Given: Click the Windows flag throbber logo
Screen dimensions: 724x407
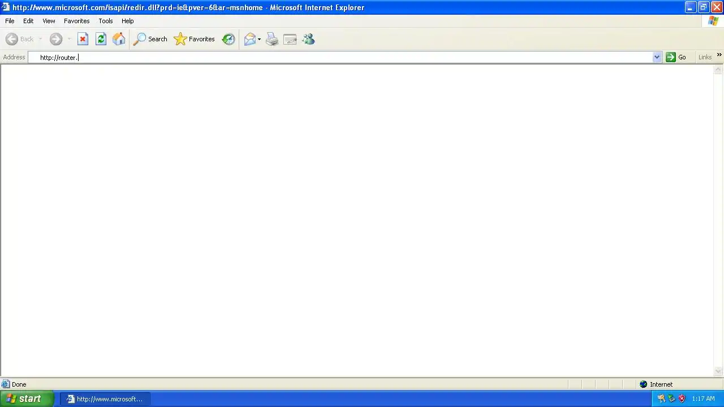Looking at the screenshot, I should click(x=713, y=21).
